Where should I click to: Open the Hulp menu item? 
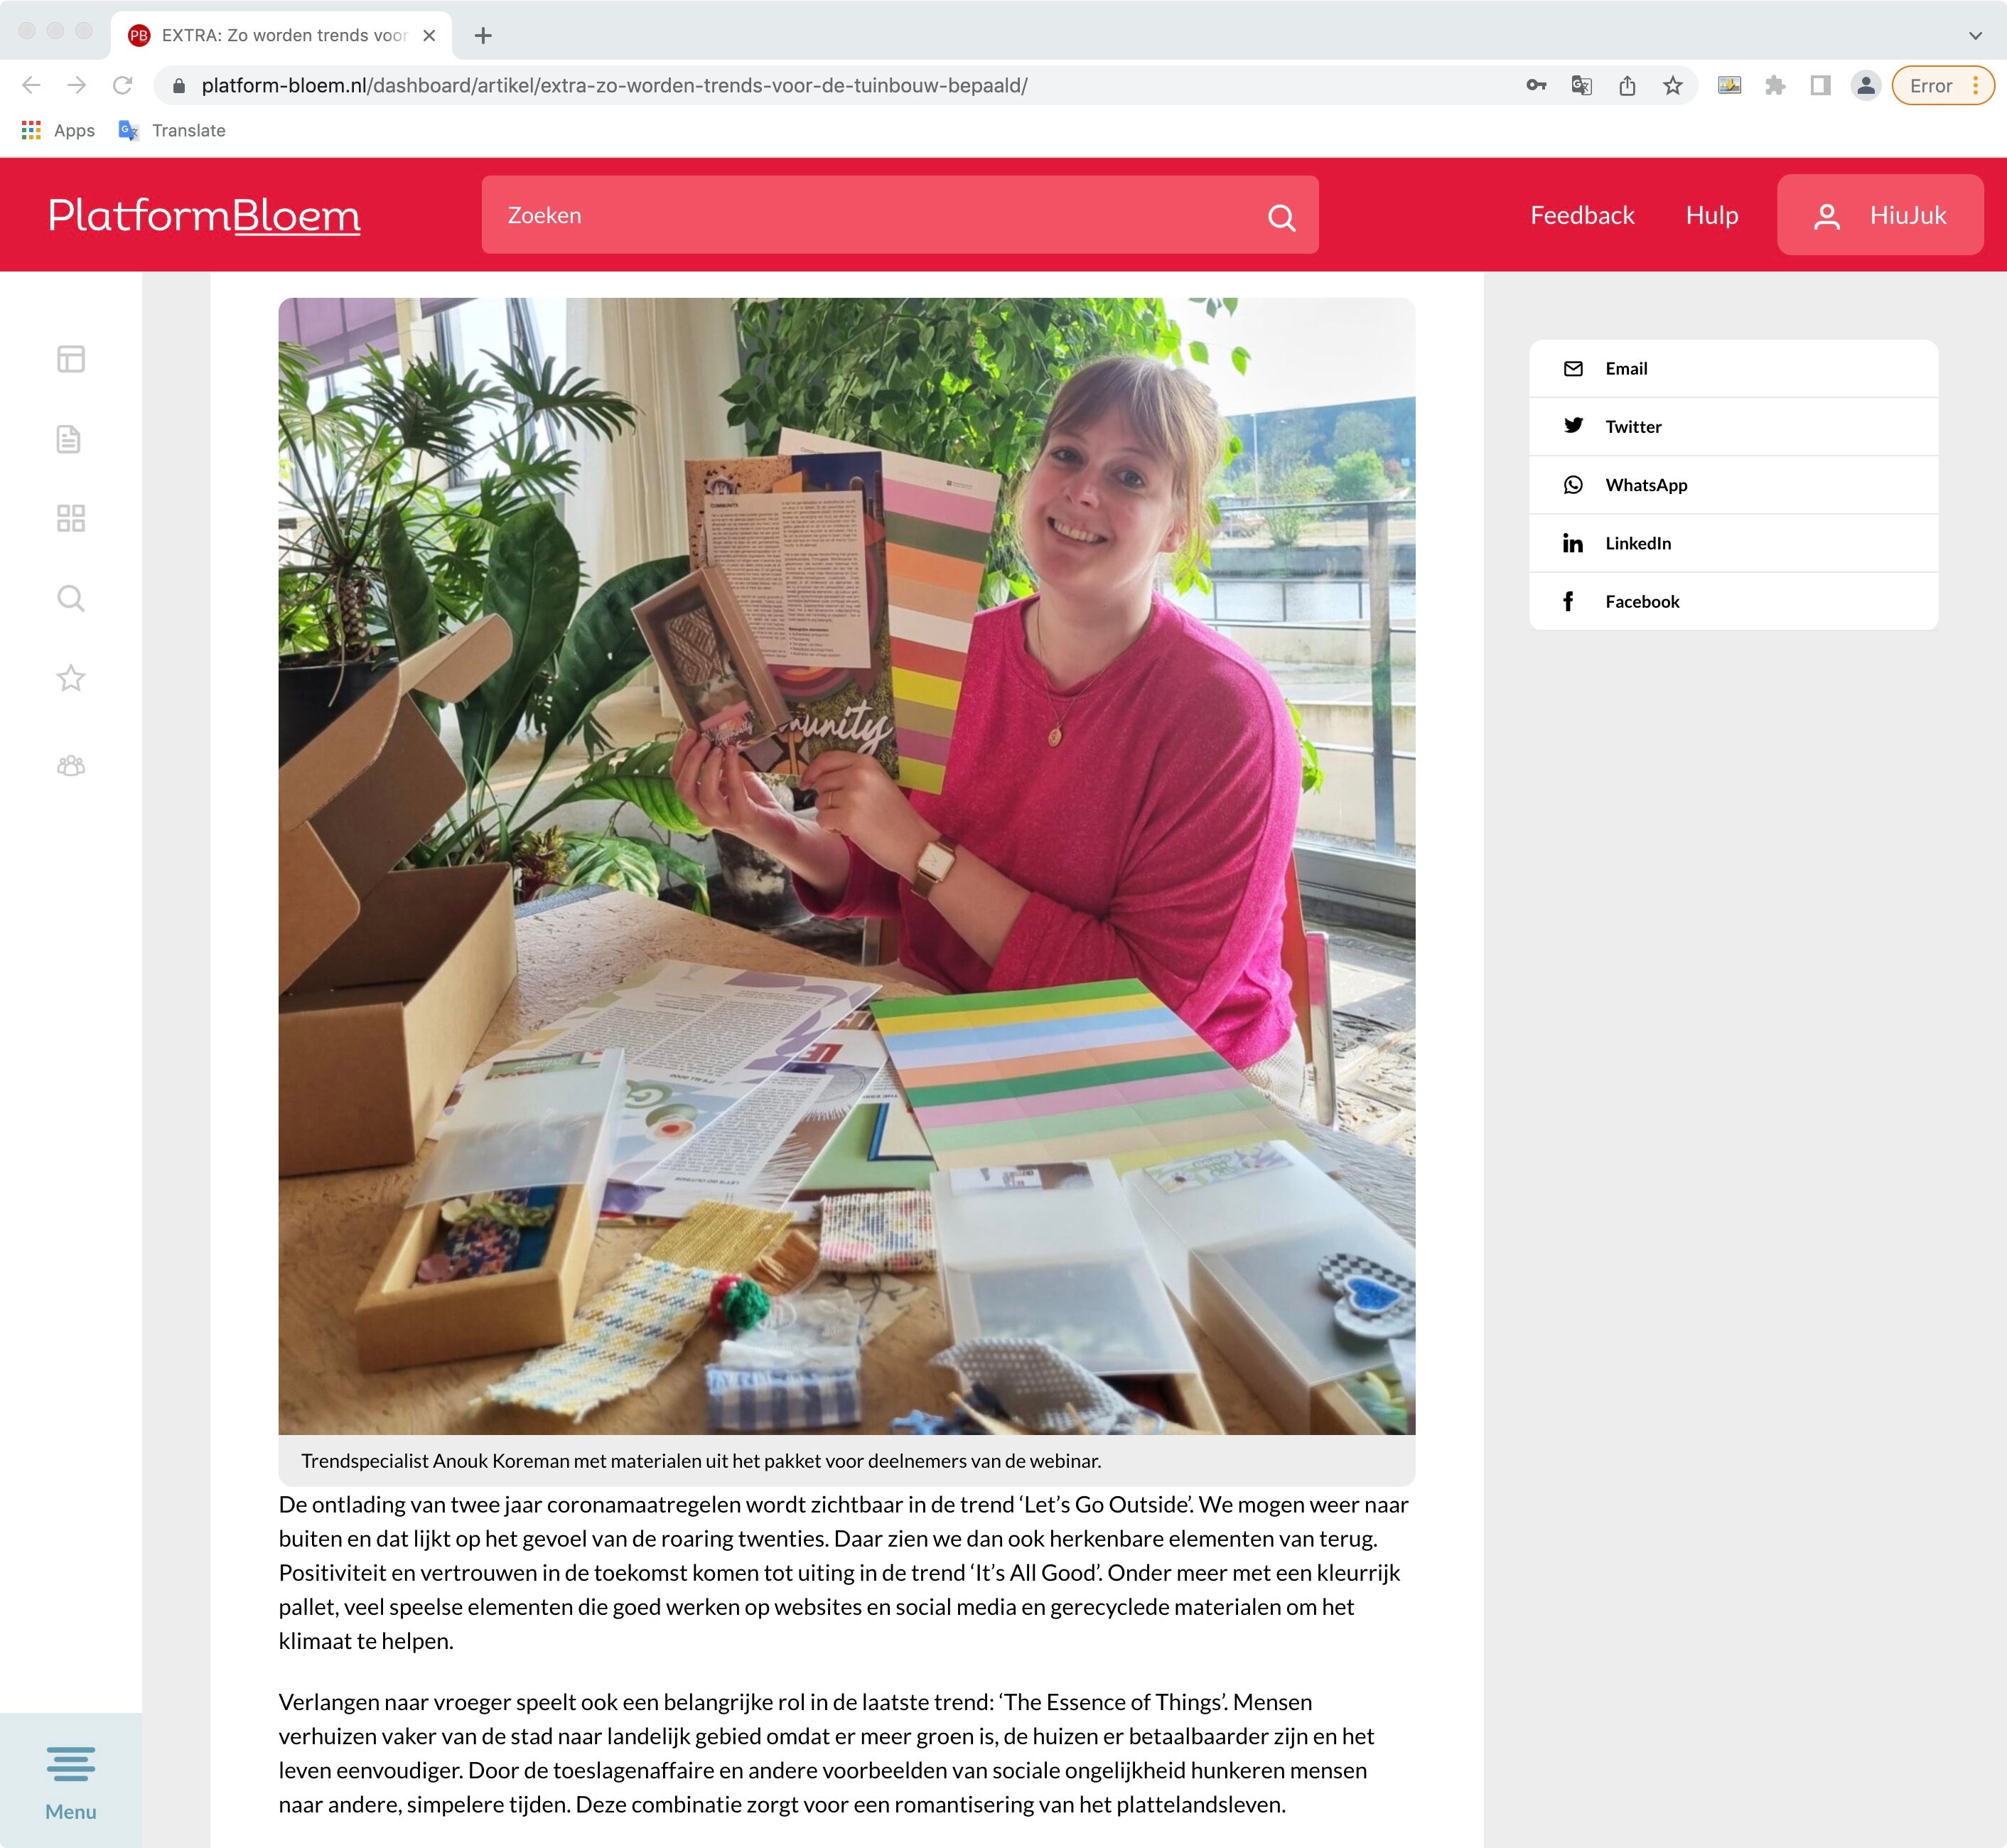point(1712,215)
